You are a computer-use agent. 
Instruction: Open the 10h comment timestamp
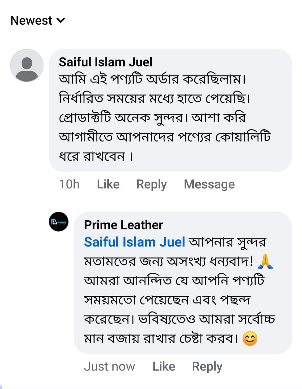coord(69,184)
